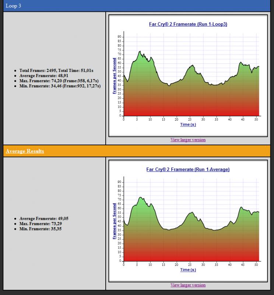The image size is (274, 295).
Task: Click the Run 1-Average framerate chart
Action: 188,221
